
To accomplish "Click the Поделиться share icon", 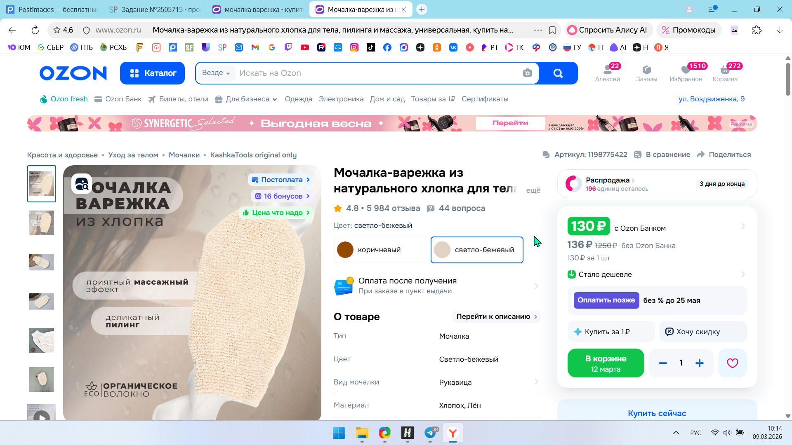I will (x=701, y=155).
